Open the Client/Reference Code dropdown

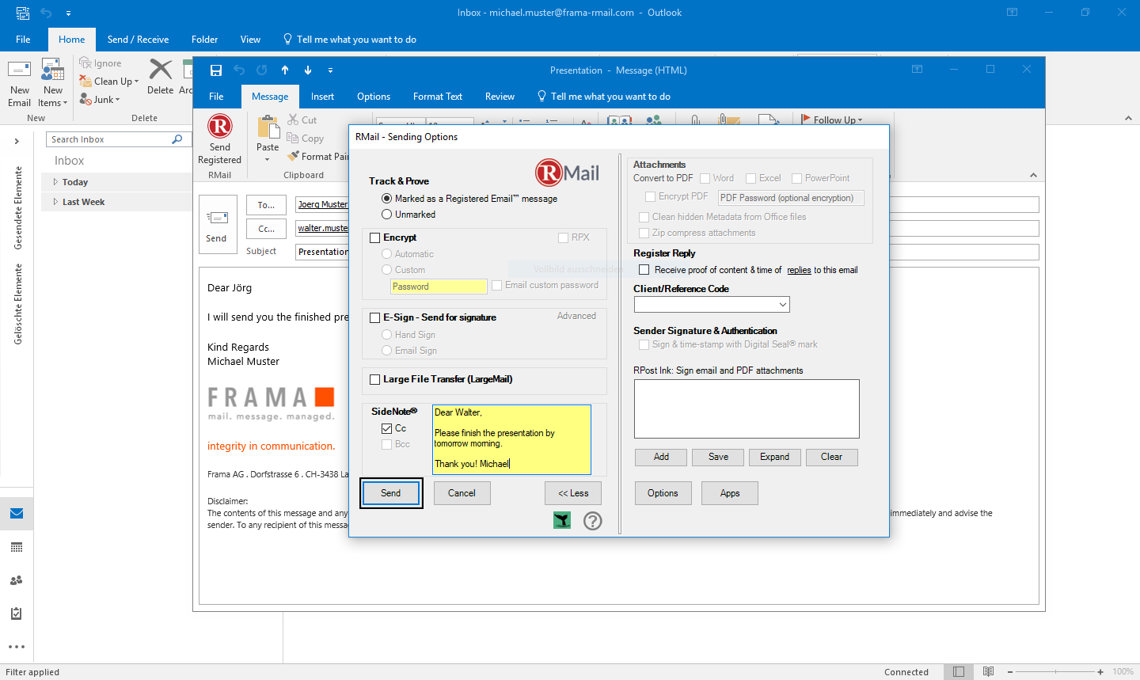click(x=783, y=305)
